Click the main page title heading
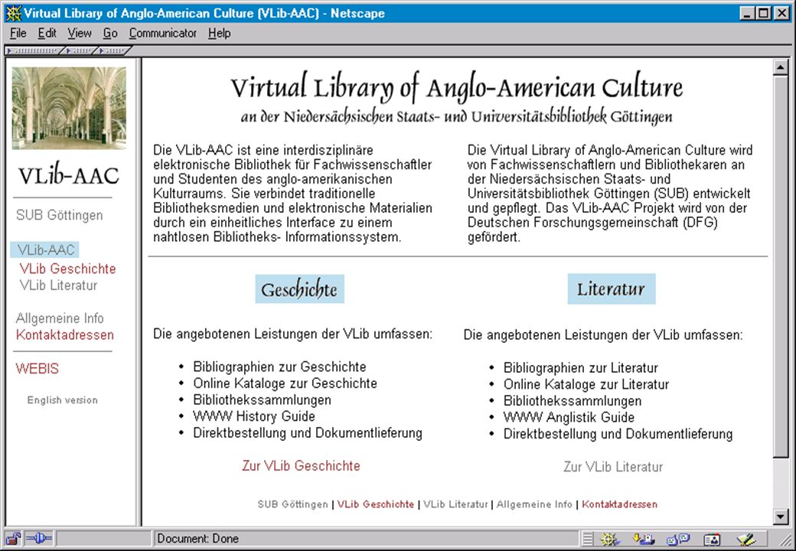 (x=457, y=87)
